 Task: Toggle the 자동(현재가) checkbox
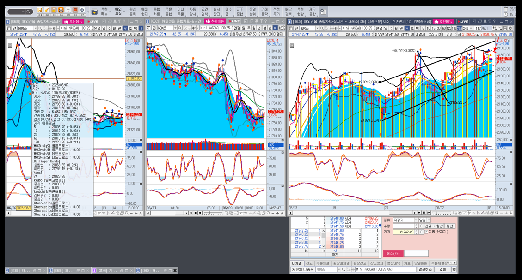pyautogui.click(x=426, y=232)
